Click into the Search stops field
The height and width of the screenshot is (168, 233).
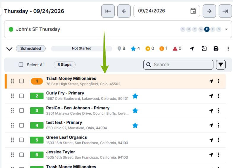pyautogui.click(x=178, y=65)
